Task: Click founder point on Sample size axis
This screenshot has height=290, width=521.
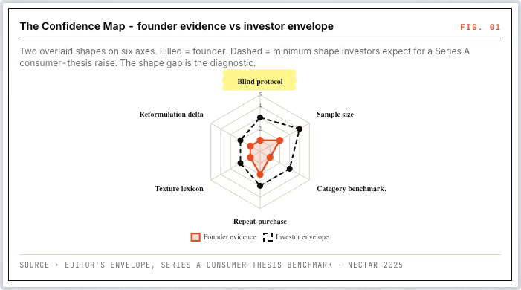Action: (x=279, y=141)
